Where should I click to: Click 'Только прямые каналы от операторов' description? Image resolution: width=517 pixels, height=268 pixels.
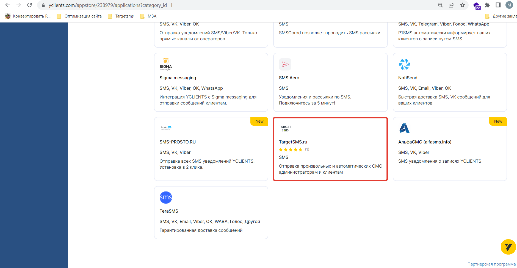point(208,36)
